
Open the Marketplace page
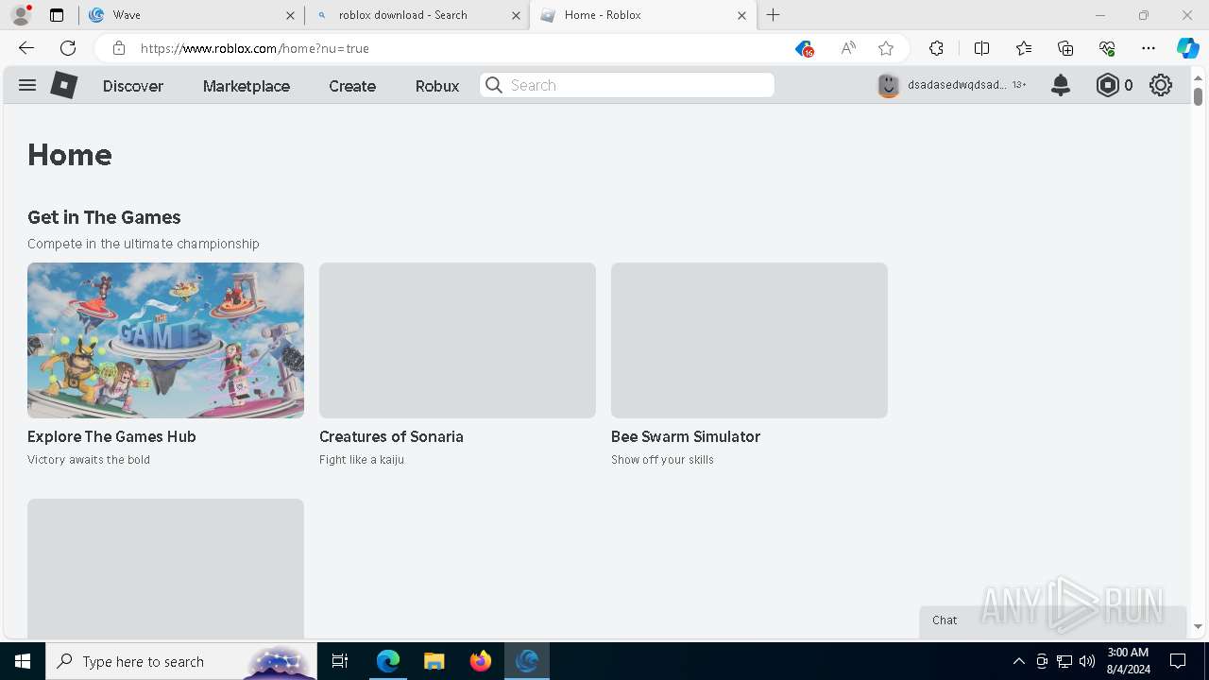tap(247, 86)
